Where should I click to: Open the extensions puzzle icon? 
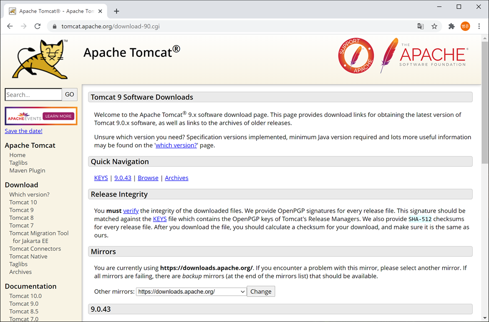click(x=451, y=26)
